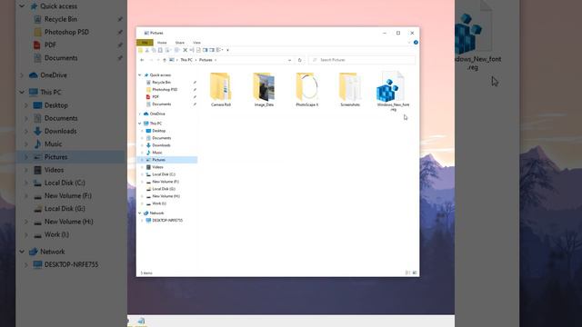Expand the OneDrive tree node
582x327 pixels.
coord(140,114)
